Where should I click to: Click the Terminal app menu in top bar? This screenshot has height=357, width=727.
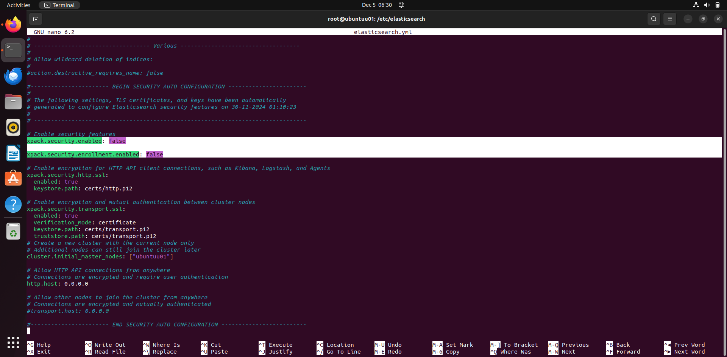point(59,5)
